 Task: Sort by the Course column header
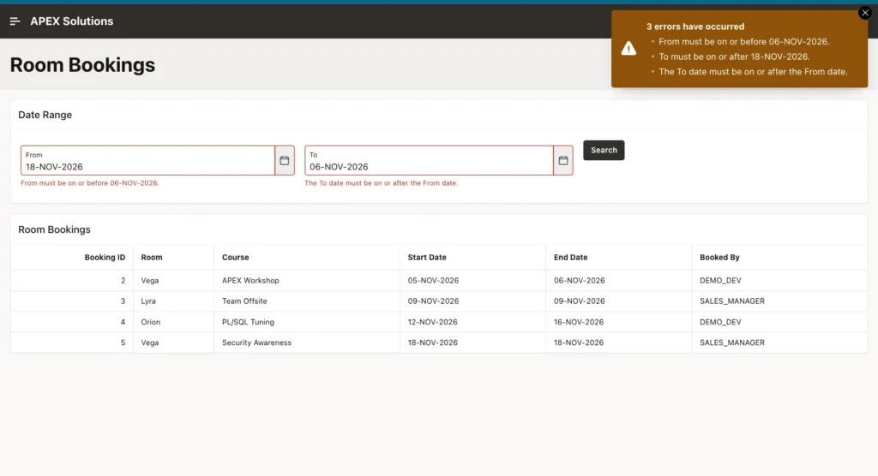click(235, 258)
